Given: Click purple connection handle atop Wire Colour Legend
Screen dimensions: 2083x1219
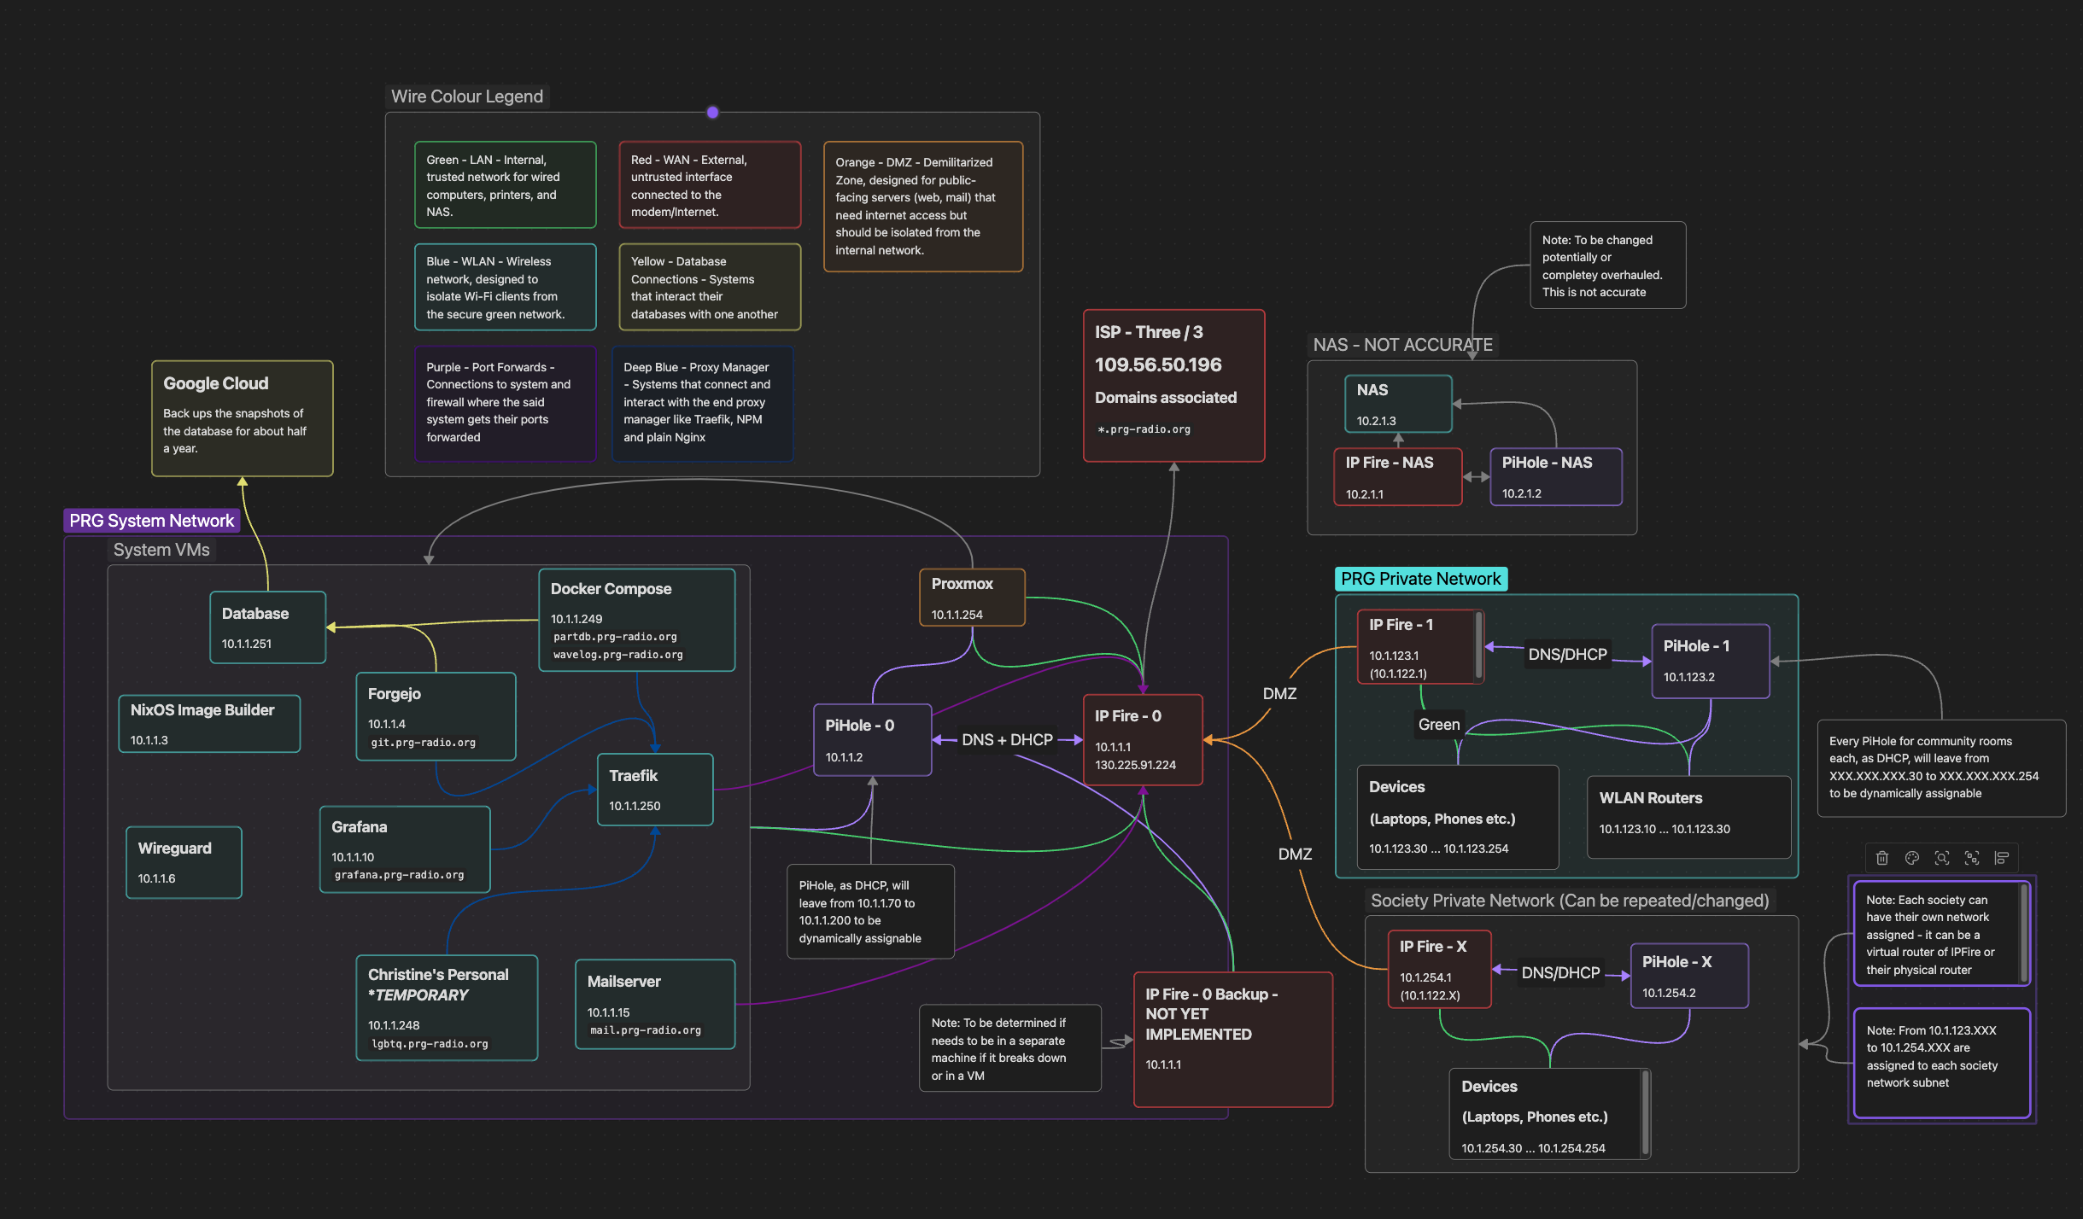Looking at the screenshot, I should coord(712,112).
